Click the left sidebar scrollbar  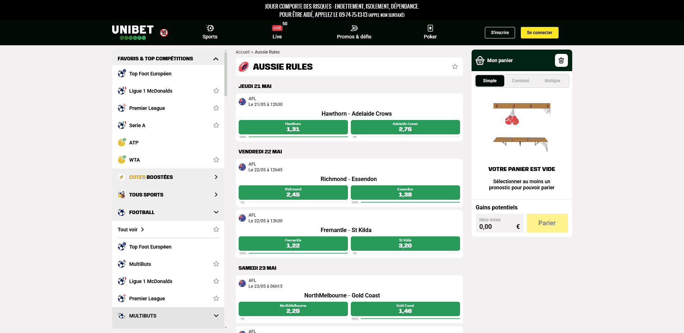(226, 74)
